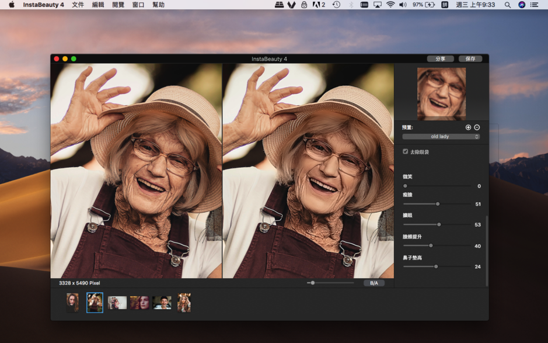Disable the 去除眼袋 checkbox
548x343 pixels.
tap(405, 151)
